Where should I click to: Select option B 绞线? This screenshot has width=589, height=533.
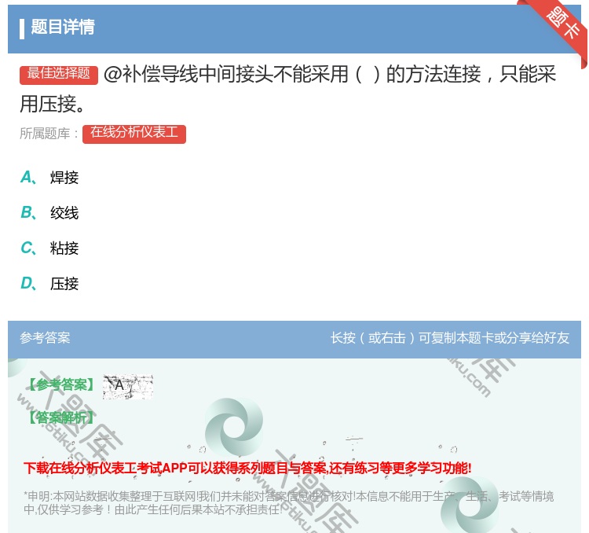pos(49,213)
